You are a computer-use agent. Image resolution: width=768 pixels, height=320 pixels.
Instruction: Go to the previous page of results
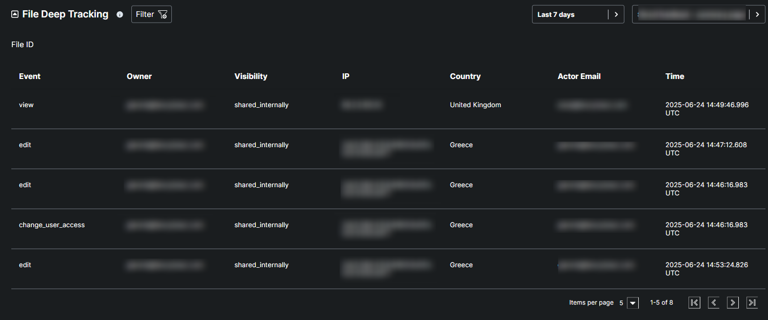click(x=714, y=303)
